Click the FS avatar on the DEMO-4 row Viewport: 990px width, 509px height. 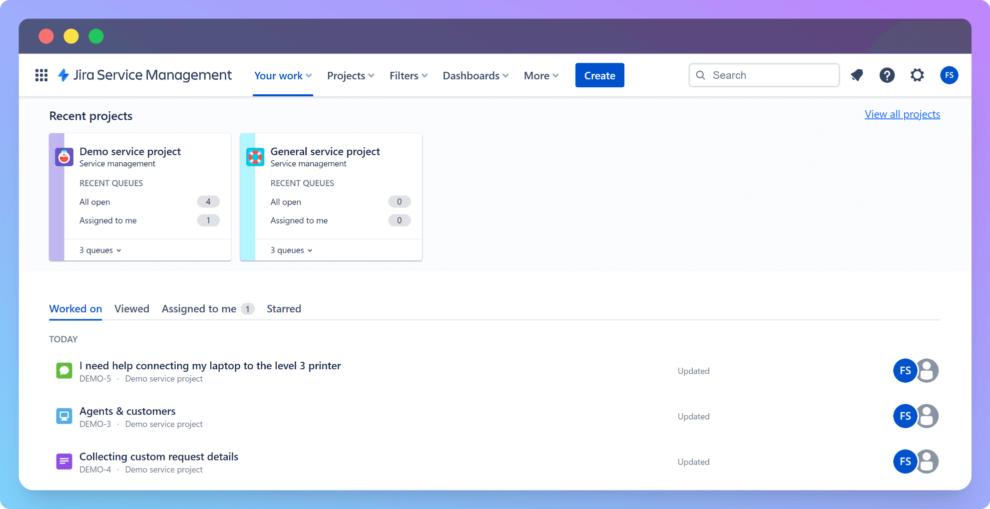pyautogui.click(x=905, y=462)
